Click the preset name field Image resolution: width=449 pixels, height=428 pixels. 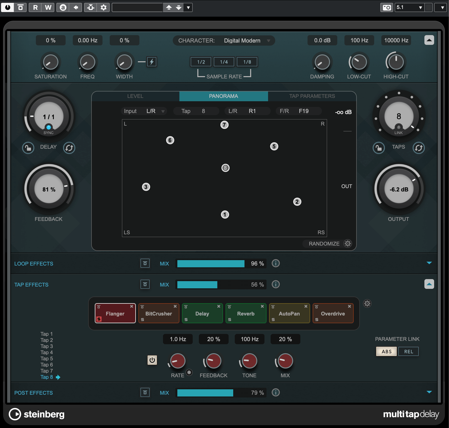(137, 7)
